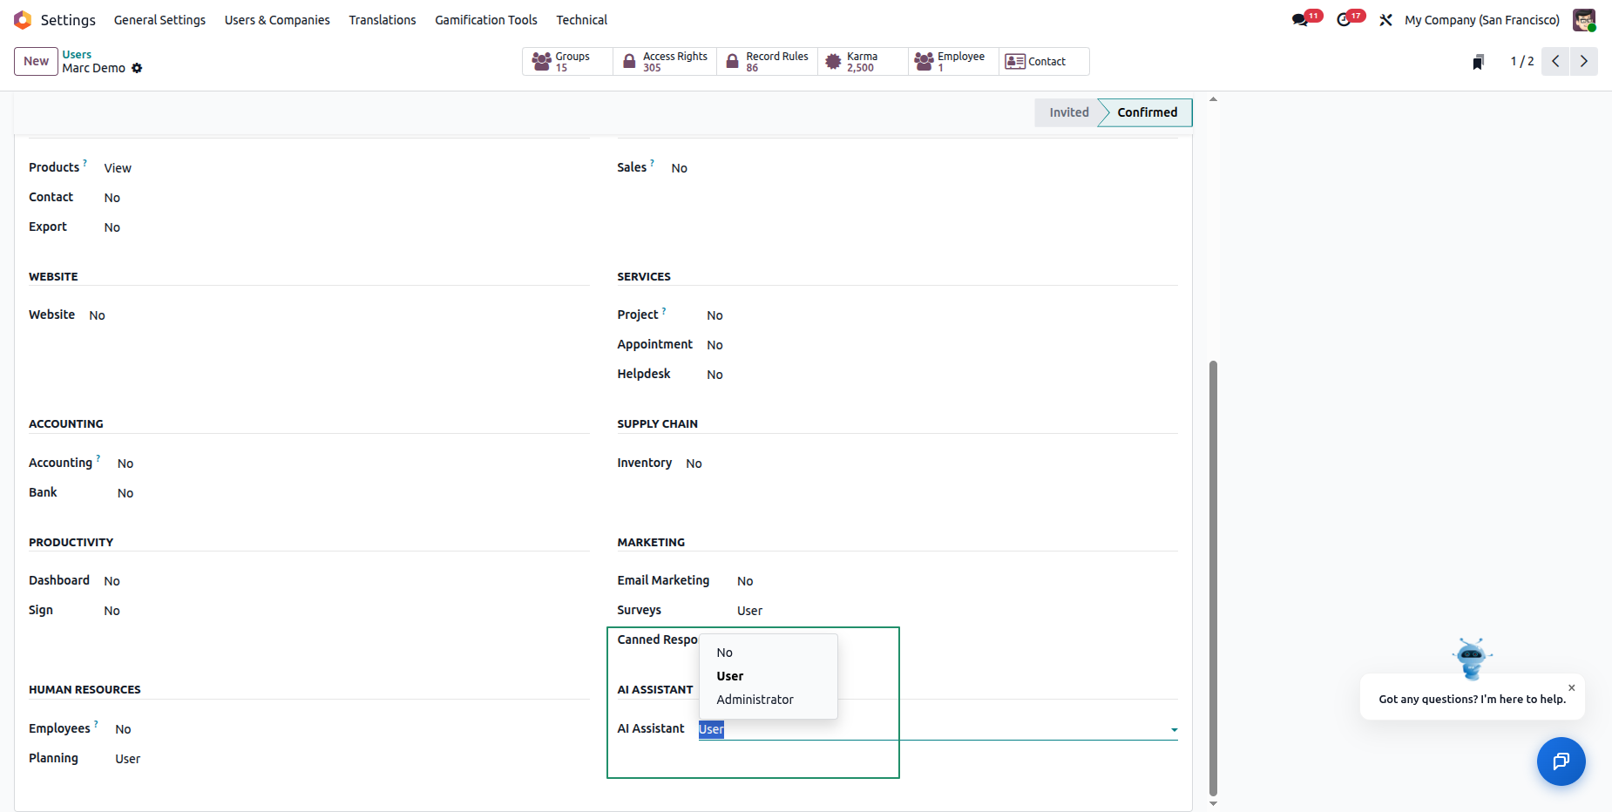
Task: Open the activities clock icon
Action: 1344,19
